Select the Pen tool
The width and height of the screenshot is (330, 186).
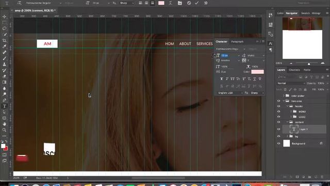pyautogui.click(x=4, y=100)
